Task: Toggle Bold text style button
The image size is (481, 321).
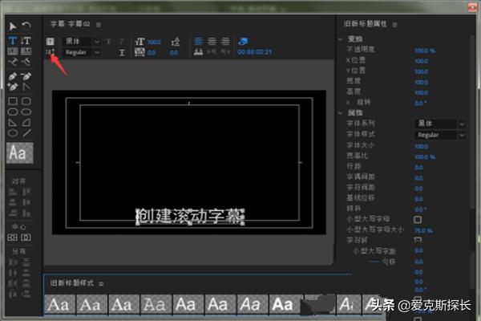Action: click(x=108, y=42)
